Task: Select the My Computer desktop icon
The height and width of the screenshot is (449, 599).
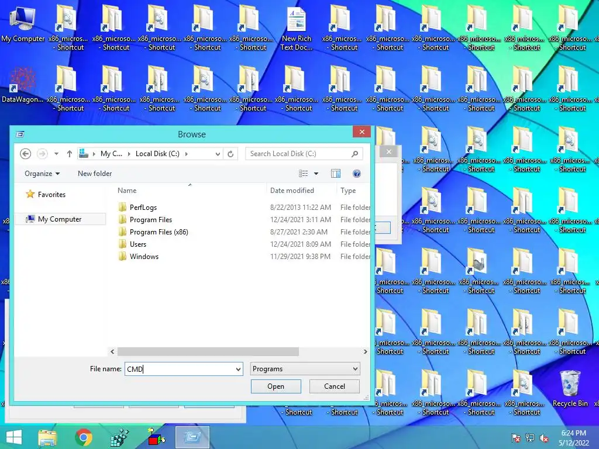Action: pos(23,25)
